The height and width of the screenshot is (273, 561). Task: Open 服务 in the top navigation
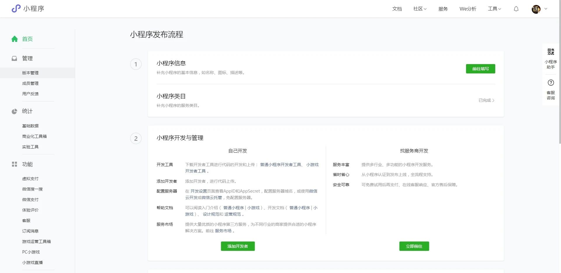[443, 9]
